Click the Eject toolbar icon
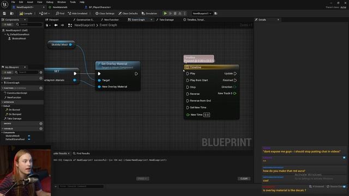The height and width of the screenshot is (196, 349). point(180,14)
